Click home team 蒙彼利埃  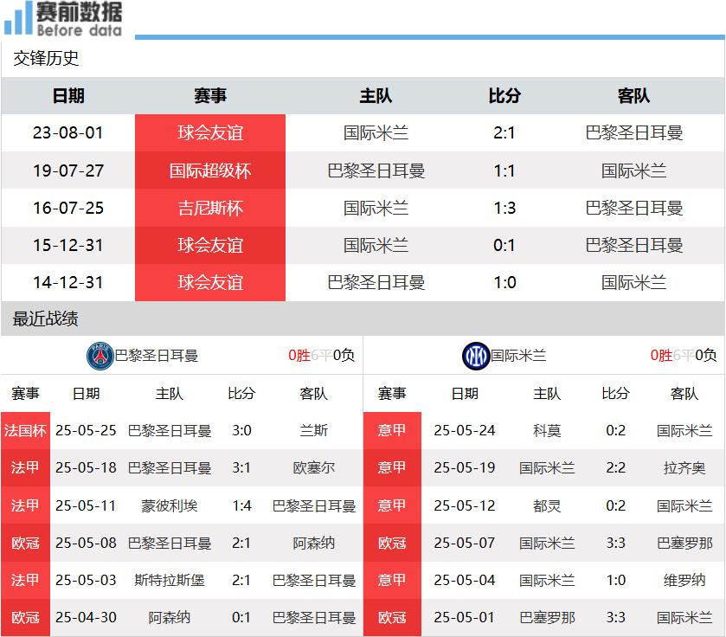[170, 505]
